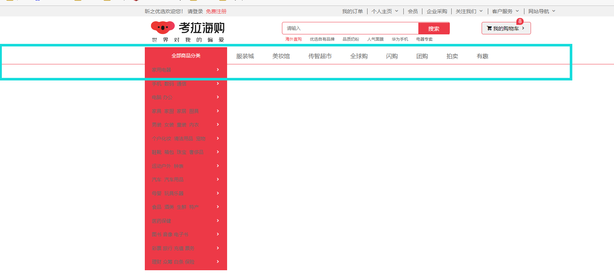
Task: Select 内衣 in the category list
Action: pos(194,125)
